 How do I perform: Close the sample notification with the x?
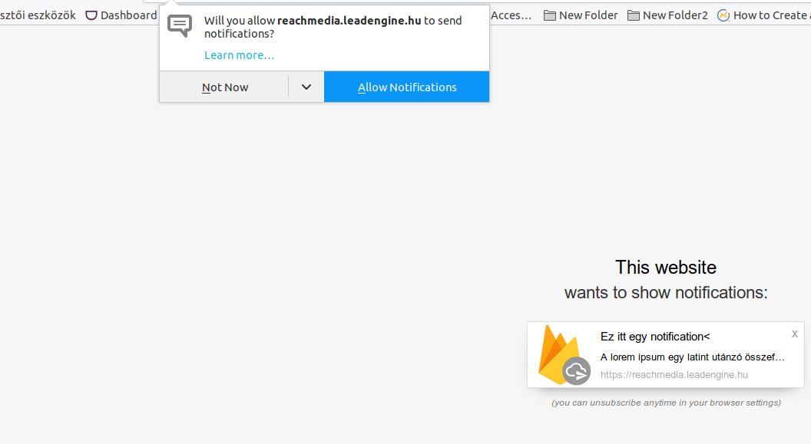tap(794, 334)
